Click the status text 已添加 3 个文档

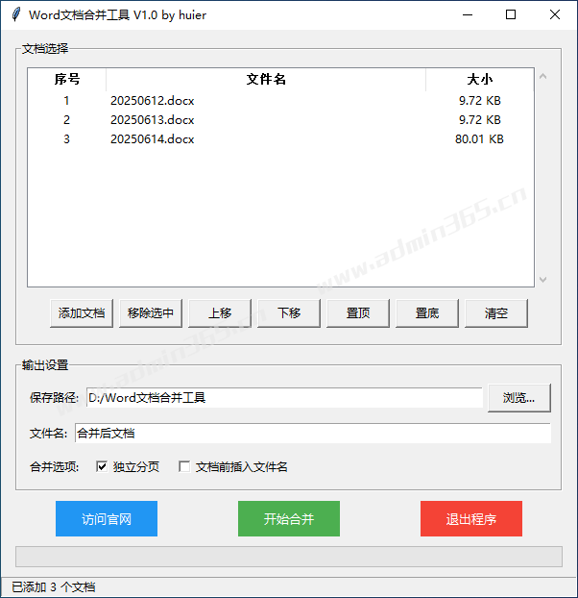pos(54,586)
